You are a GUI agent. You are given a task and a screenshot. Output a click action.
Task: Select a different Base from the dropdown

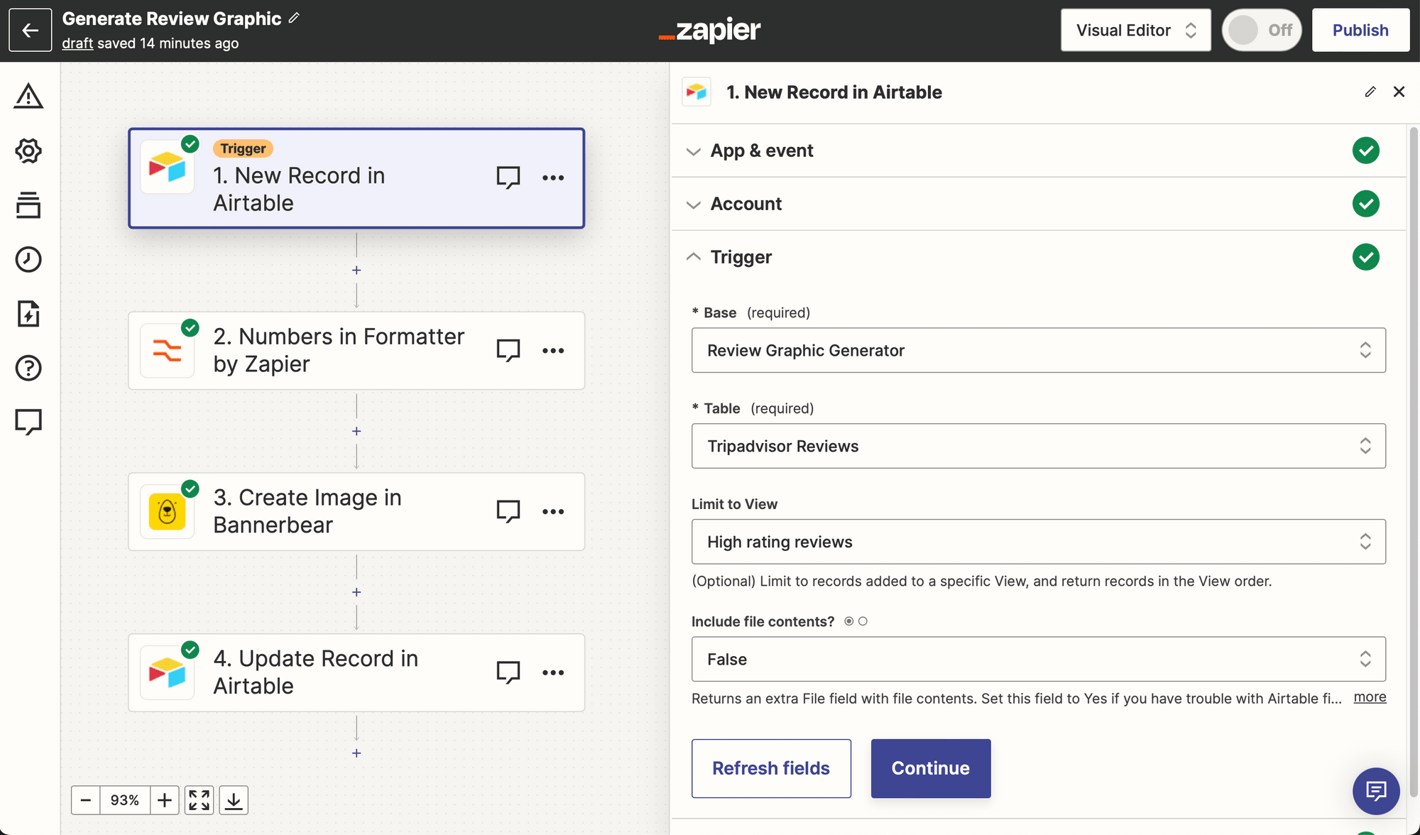point(1039,350)
